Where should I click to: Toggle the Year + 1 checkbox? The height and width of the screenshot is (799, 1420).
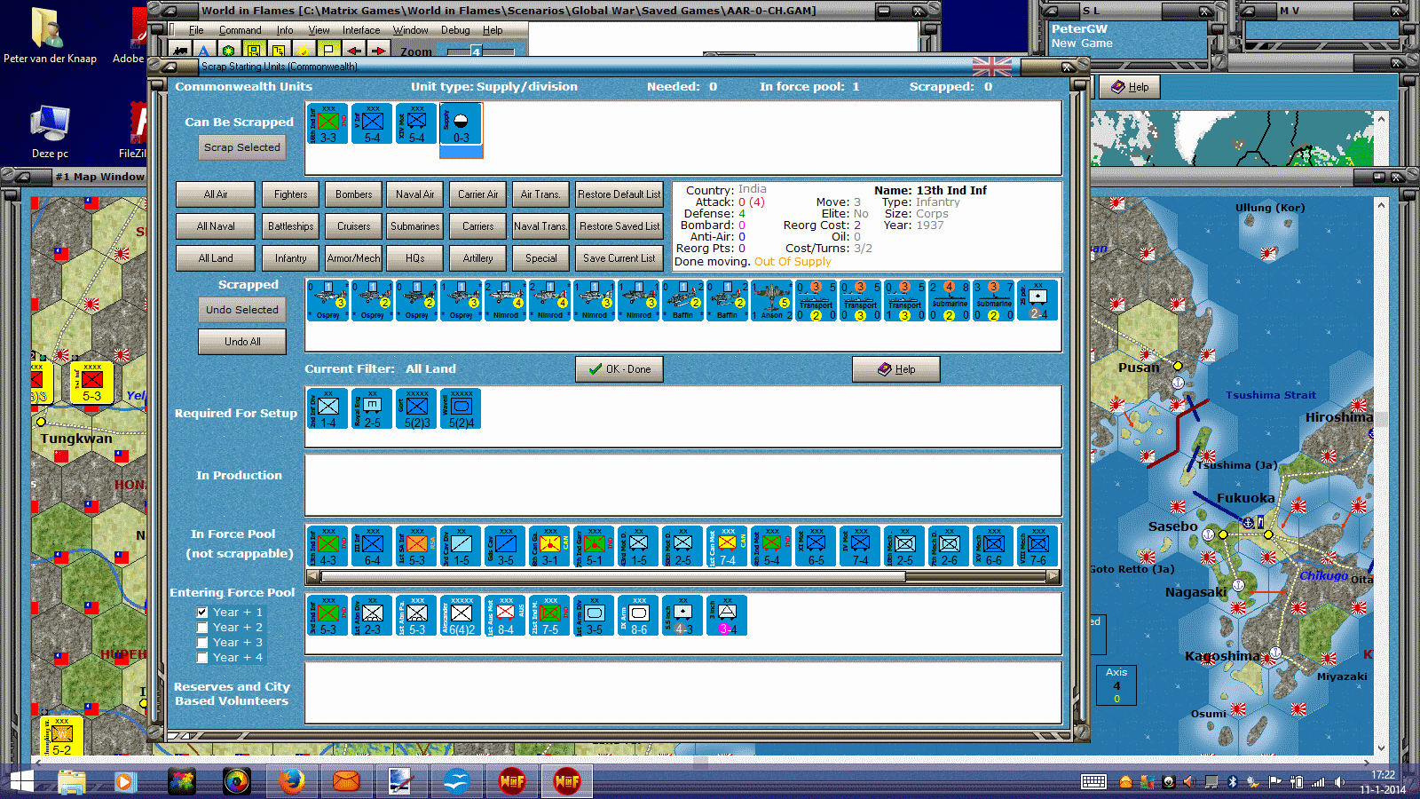pos(202,613)
